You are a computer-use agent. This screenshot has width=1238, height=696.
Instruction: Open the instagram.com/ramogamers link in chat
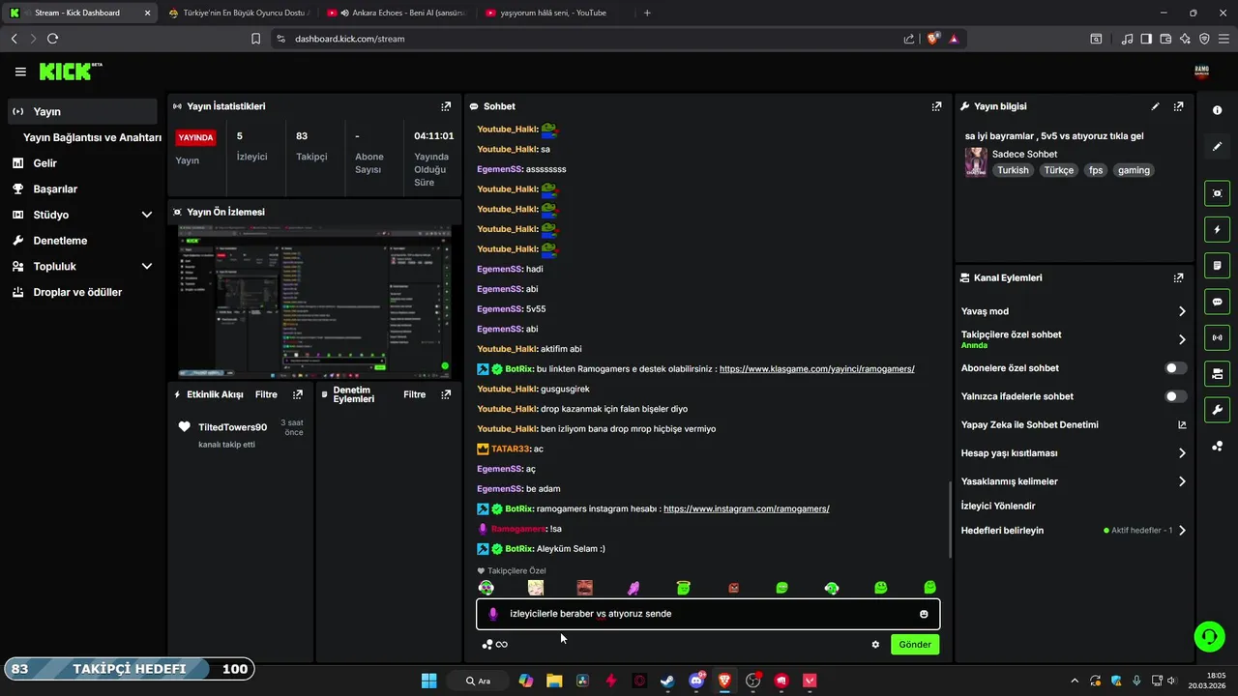tap(747, 508)
